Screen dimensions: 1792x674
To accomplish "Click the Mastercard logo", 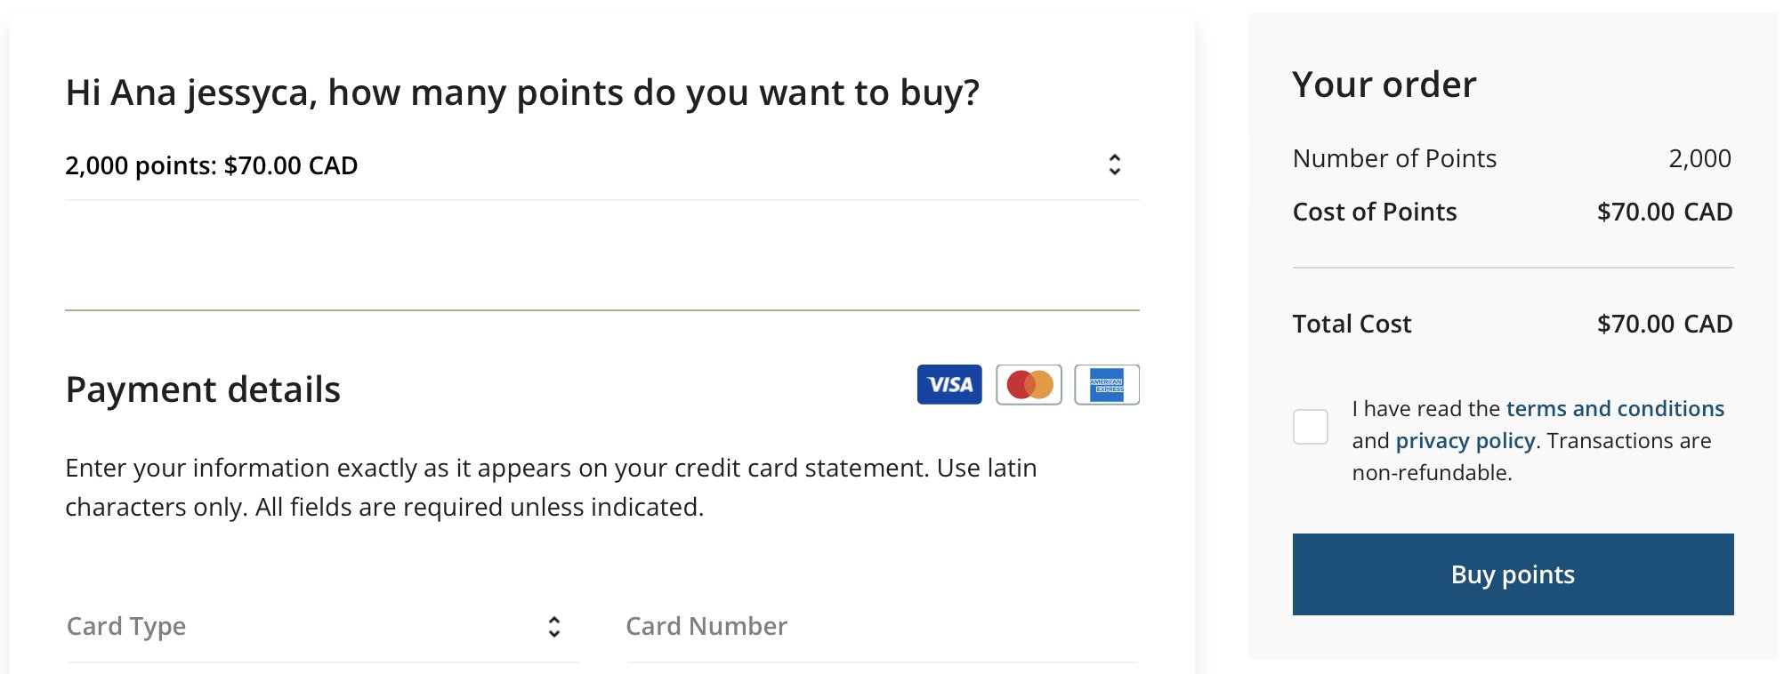I will 1029,384.
